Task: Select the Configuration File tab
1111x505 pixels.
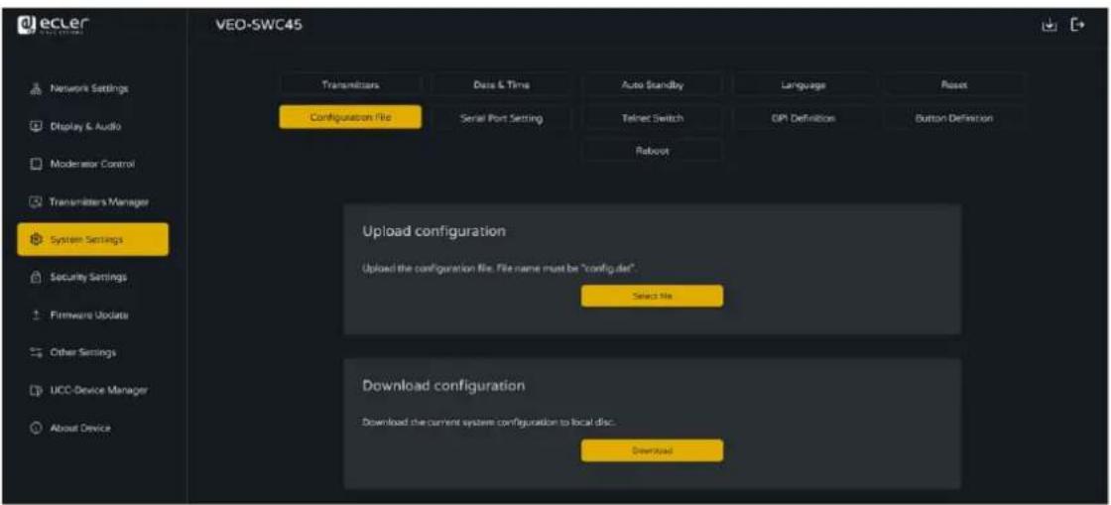Action: point(351,118)
